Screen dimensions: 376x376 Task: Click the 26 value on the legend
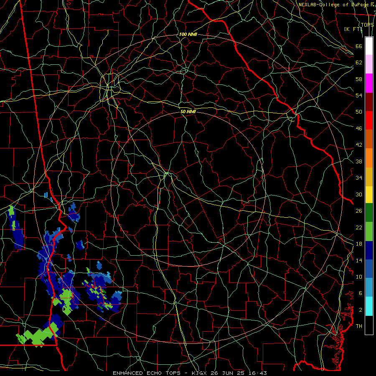click(359, 211)
